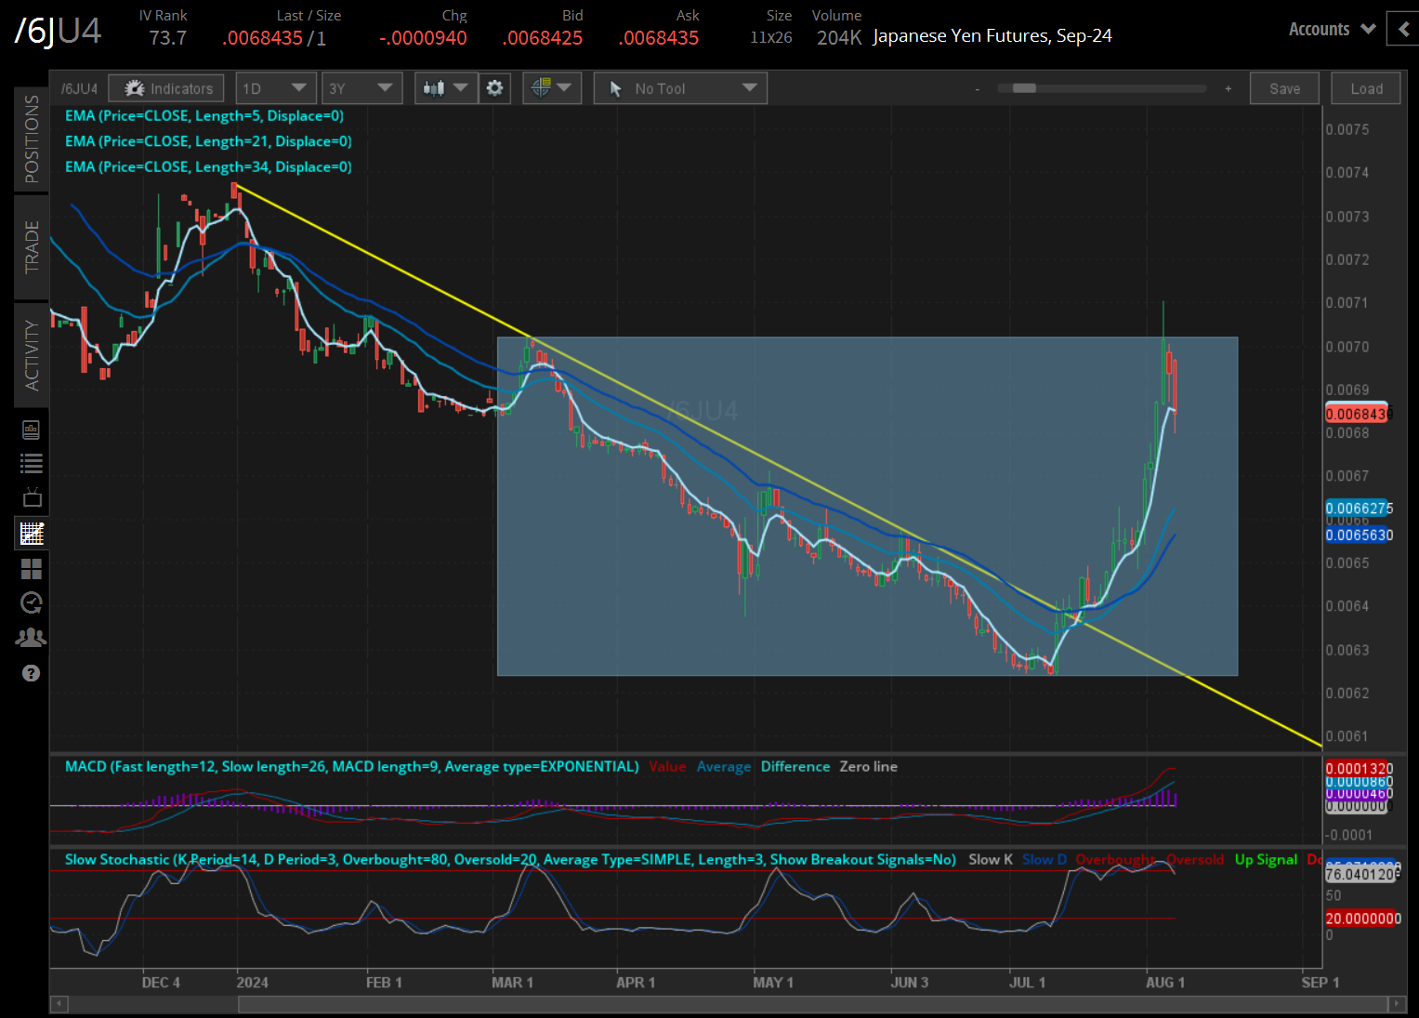Open the TV media icon in sidebar
The height and width of the screenshot is (1018, 1419).
32,498
